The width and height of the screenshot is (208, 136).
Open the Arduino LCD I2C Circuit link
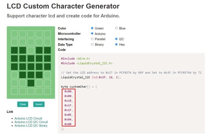click(31, 122)
